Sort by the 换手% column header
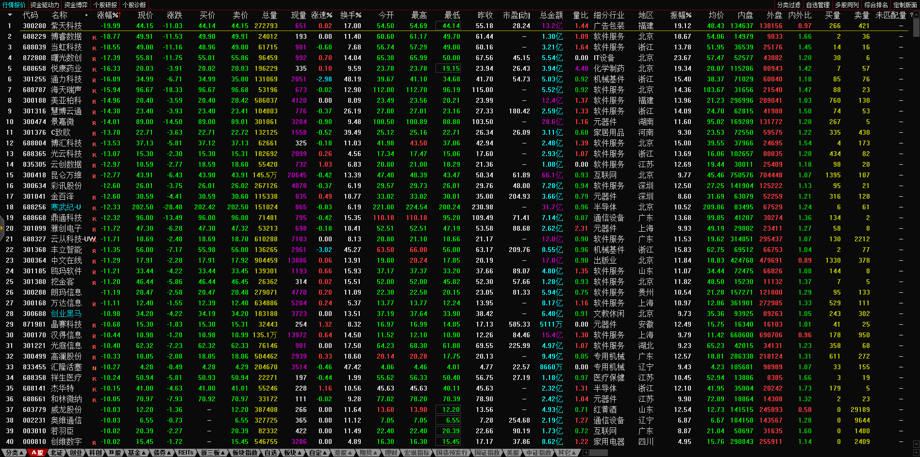The image size is (920, 457). (x=351, y=15)
